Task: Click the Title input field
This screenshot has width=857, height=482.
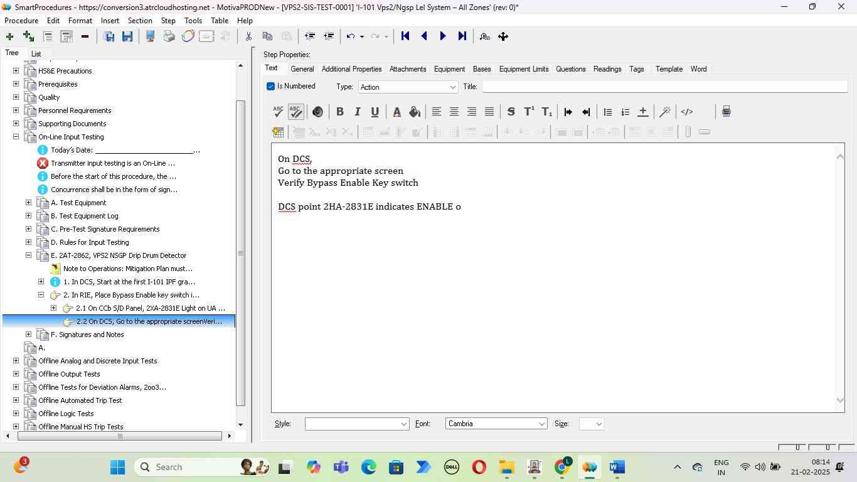Action: [664, 87]
